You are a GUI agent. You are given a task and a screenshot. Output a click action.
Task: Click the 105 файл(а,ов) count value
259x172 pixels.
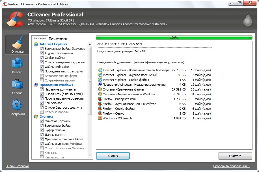click(200, 99)
